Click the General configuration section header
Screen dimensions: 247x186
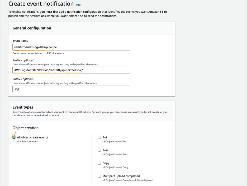point(32,28)
